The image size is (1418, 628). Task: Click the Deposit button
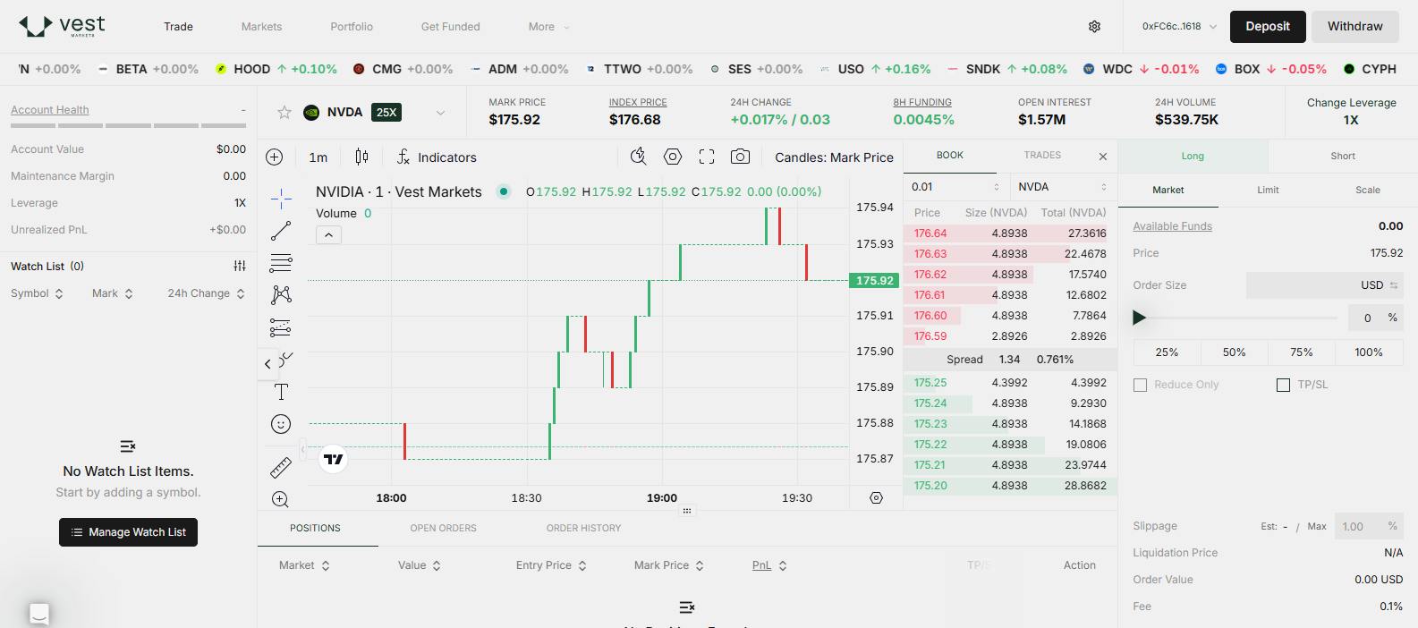(1268, 27)
